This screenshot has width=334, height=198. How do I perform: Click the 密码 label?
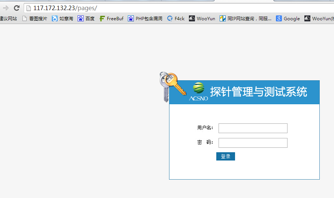205,142
